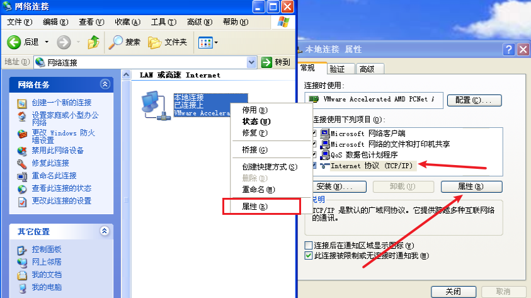The height and width of the screenshot is (298, 531).
Task: Click the Properties button below component list
Action: click(x=471, y=186)
